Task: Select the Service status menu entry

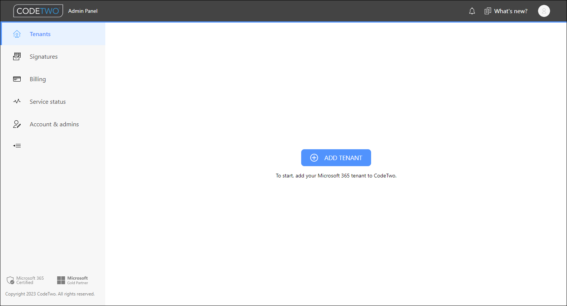Action: [x=48, y=101]
